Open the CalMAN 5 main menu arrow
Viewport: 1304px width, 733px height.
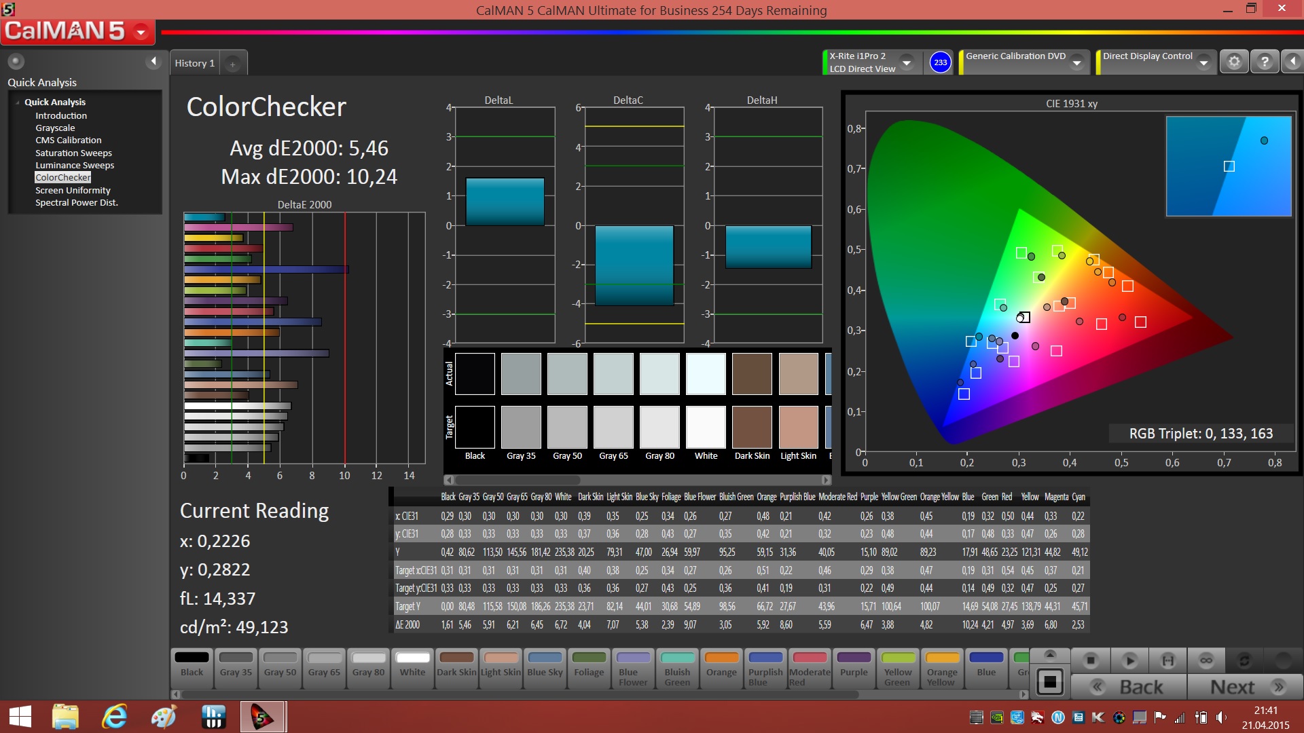click(x=141, y=31)
